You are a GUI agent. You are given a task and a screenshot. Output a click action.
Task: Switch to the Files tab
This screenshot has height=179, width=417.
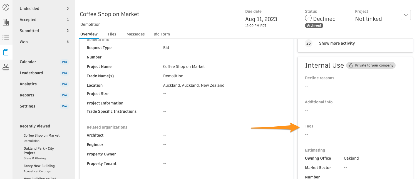[x=112, y=34]
